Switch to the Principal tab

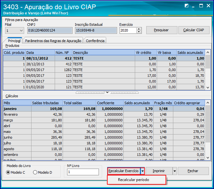coord(14,41)
